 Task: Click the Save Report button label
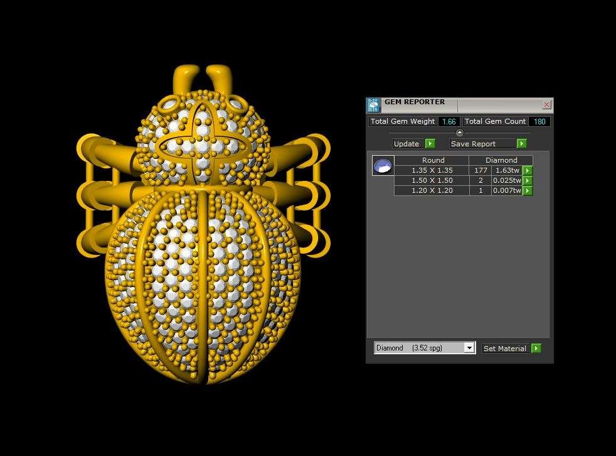pyautogui.click(x=474, y=144)
